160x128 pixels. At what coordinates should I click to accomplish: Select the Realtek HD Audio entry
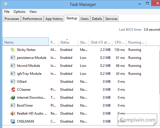pyautogui.click(x=32, y=113)
